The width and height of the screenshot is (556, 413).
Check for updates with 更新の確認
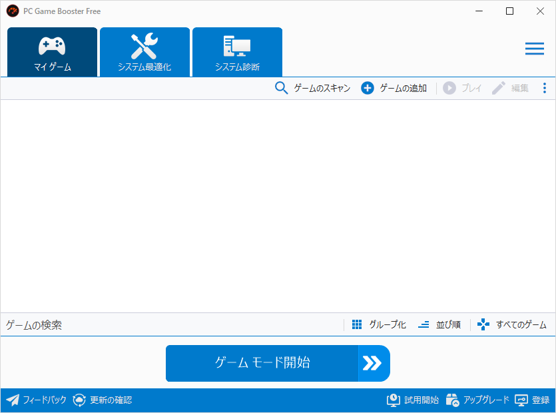pos(80,400)
